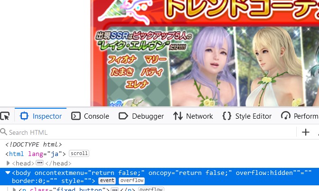Select the DOCTYPE html line
The image size is (319, 191).
tap(34, 144)
